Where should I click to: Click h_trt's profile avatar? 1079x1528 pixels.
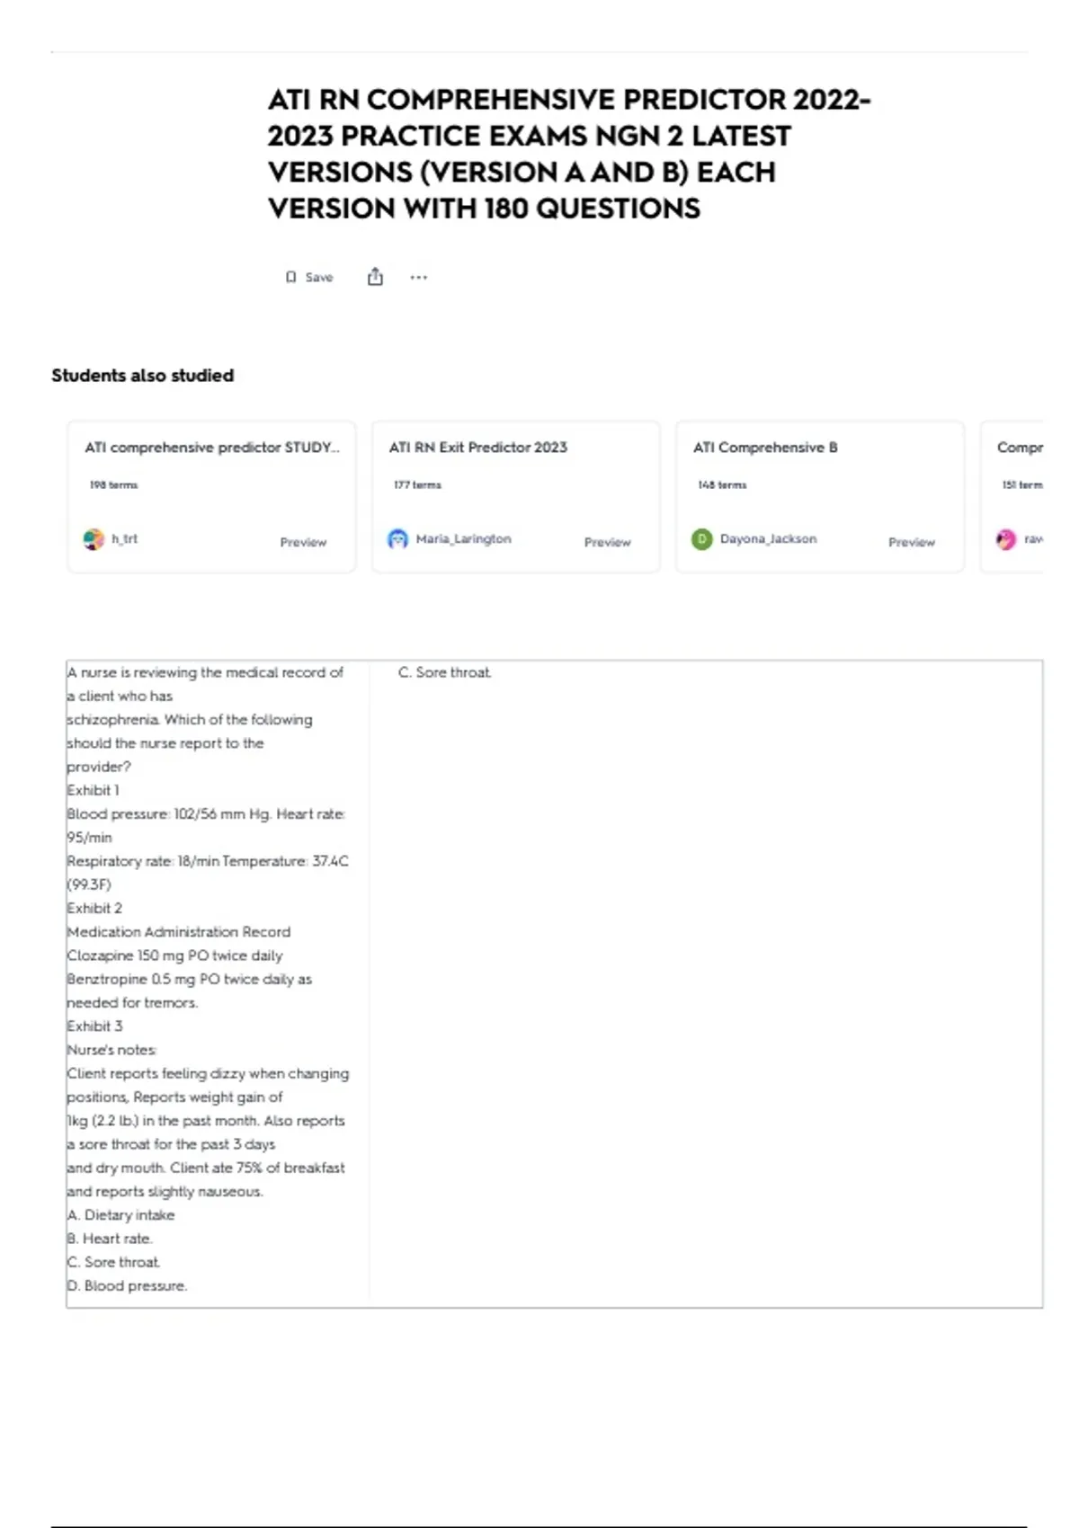click(94, 539)
